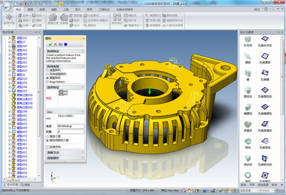Image resolution: width=286 pixels, height=195 pixels.
Task: Pick the 长方体 block shape from the library
Action: pos(248,41)
